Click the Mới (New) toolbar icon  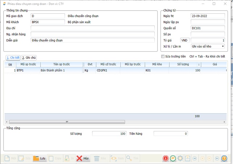[x=11, y=158]
